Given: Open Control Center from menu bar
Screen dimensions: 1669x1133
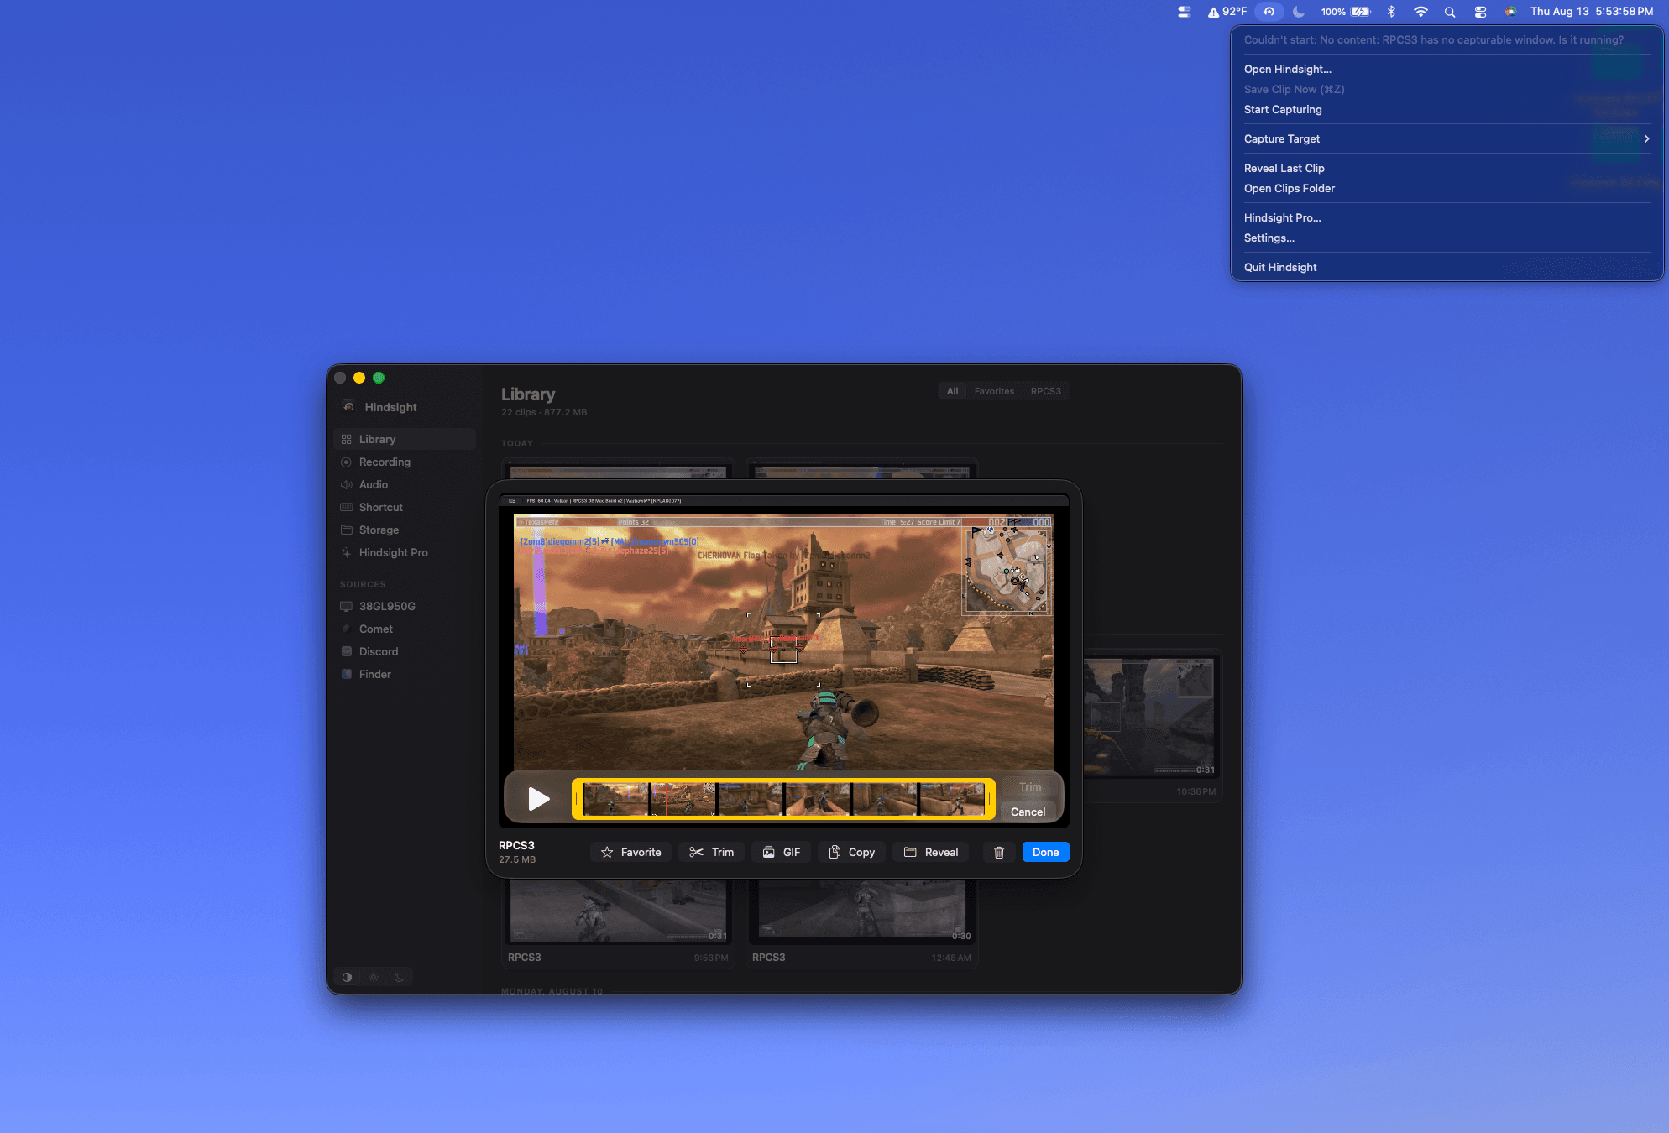Looking at the screenshot, I should pyautogui.click(x=1480, y=12).
